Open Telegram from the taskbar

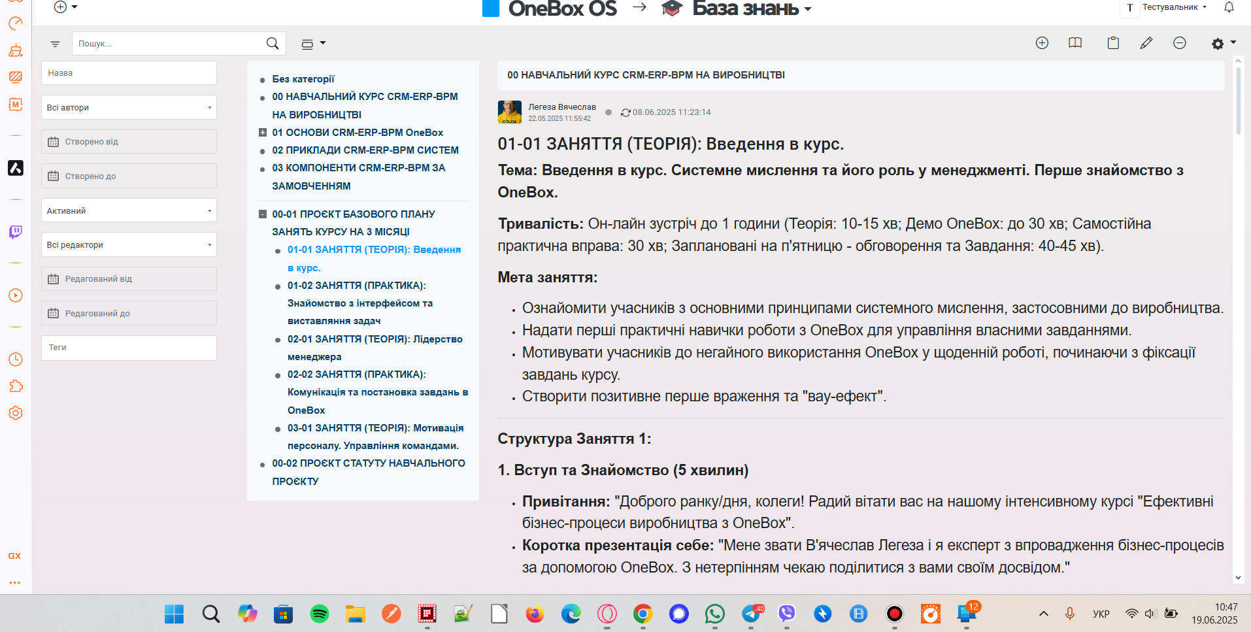(x=752, y=614)
